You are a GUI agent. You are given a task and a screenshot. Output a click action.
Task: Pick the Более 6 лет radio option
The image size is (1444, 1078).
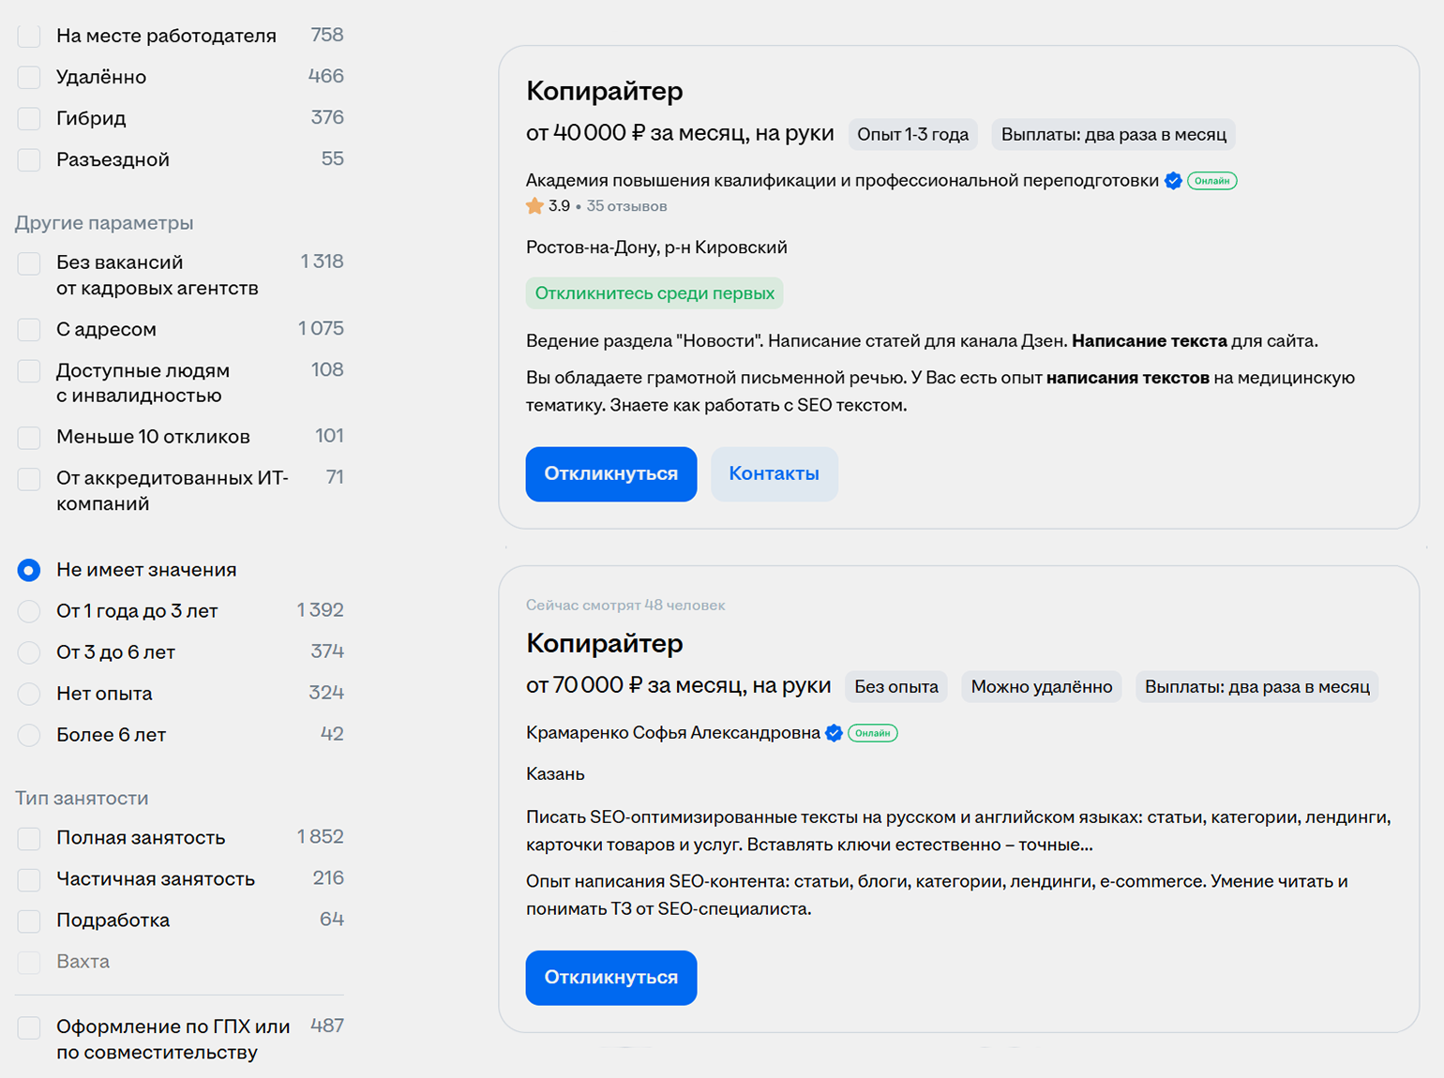[29, 735]
